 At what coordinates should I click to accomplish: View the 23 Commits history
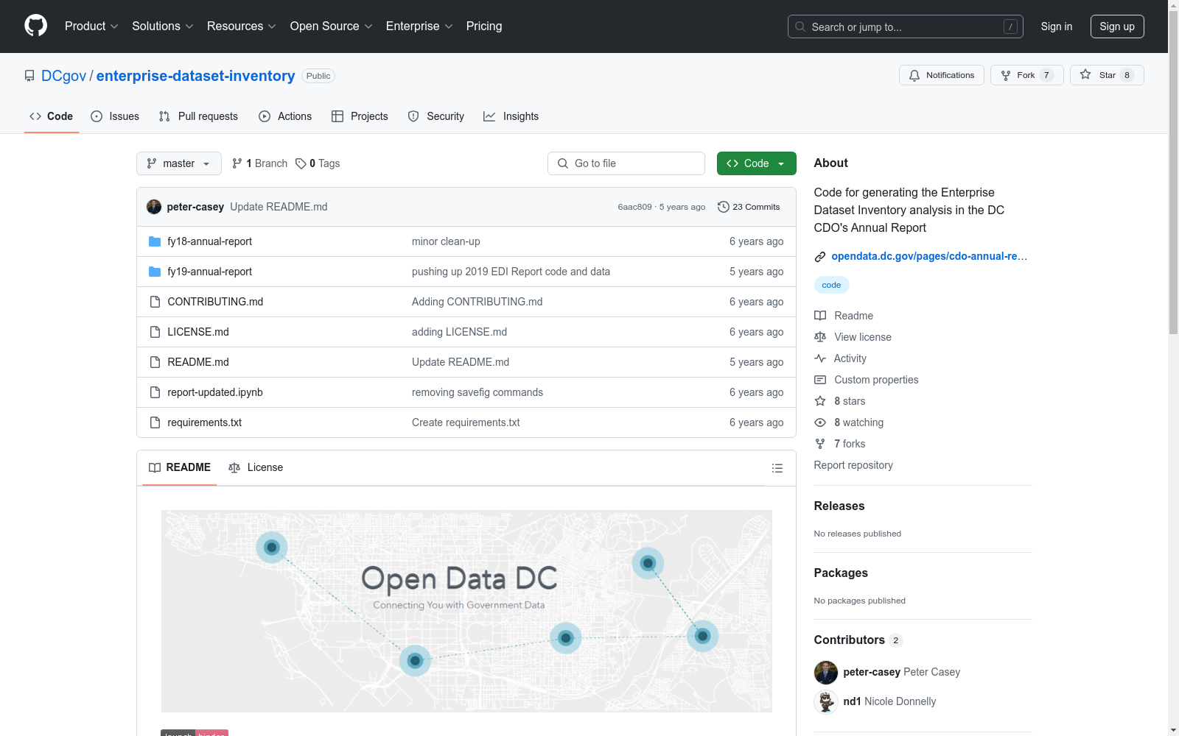coord(749,207)
